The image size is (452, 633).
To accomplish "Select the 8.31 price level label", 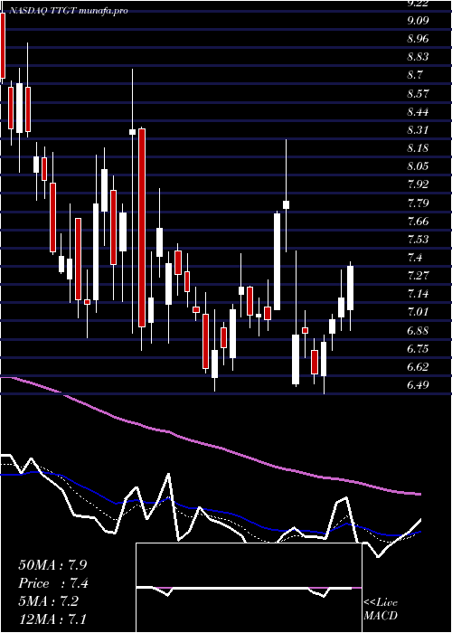I will pyautogui.click(x=418, y=130).
